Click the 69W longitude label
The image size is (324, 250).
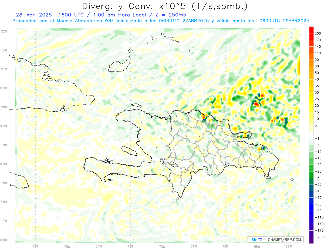pyautogui.click(x=257, y=246)
